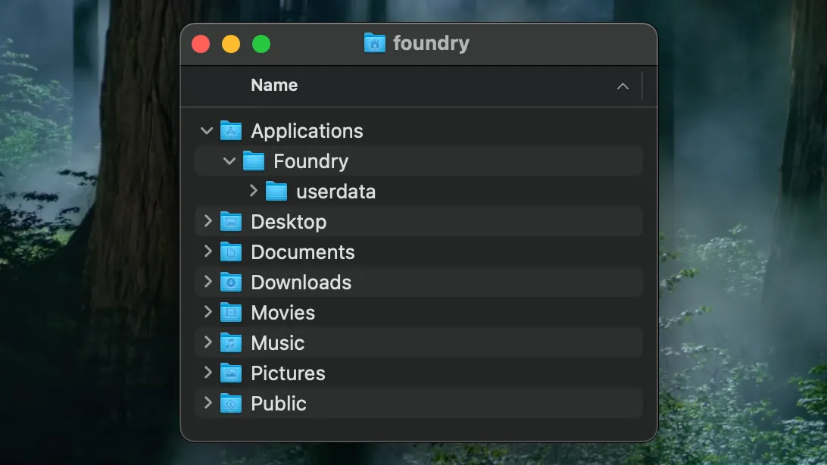Click the Documents folder icon

pyautogui.click(x=230, y=252)
